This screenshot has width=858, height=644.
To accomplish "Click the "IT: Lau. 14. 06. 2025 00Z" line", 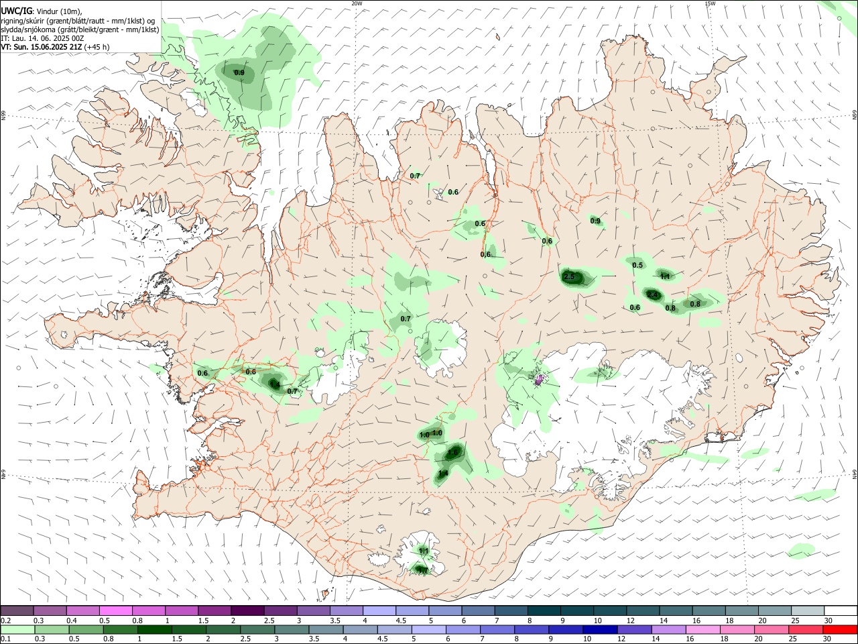I will pos(42,38).
